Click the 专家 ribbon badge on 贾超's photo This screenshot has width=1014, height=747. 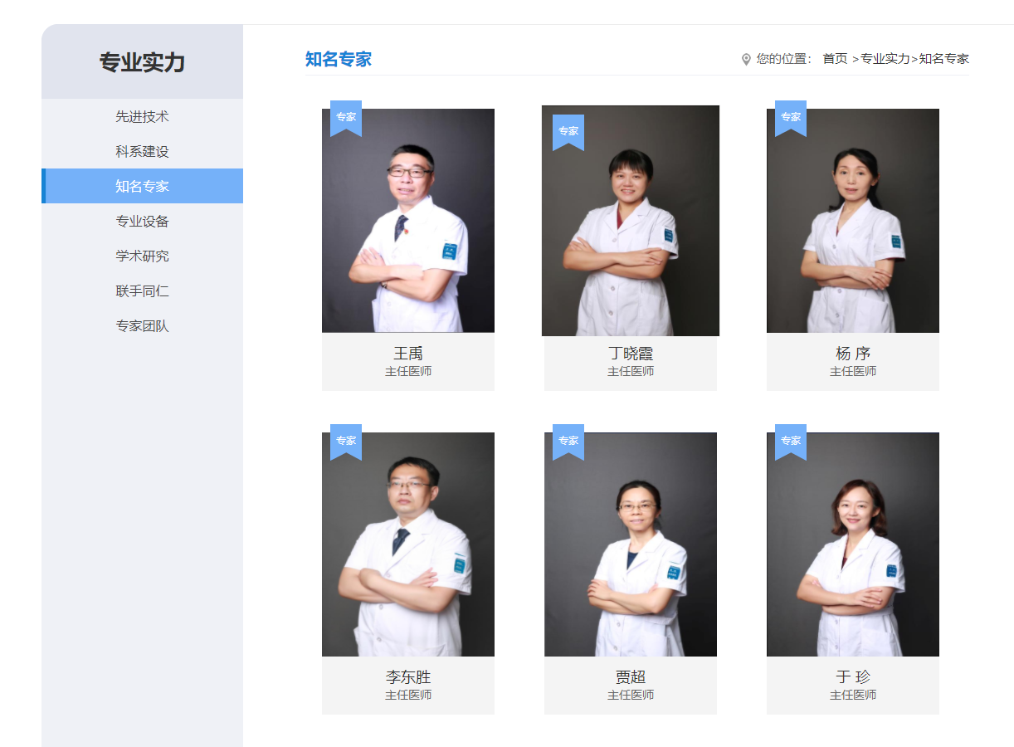click(568, 442)
